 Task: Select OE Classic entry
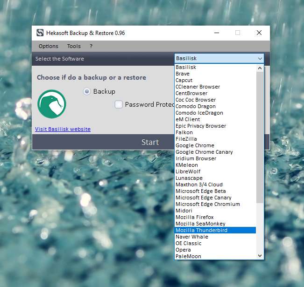coord(215,243)
